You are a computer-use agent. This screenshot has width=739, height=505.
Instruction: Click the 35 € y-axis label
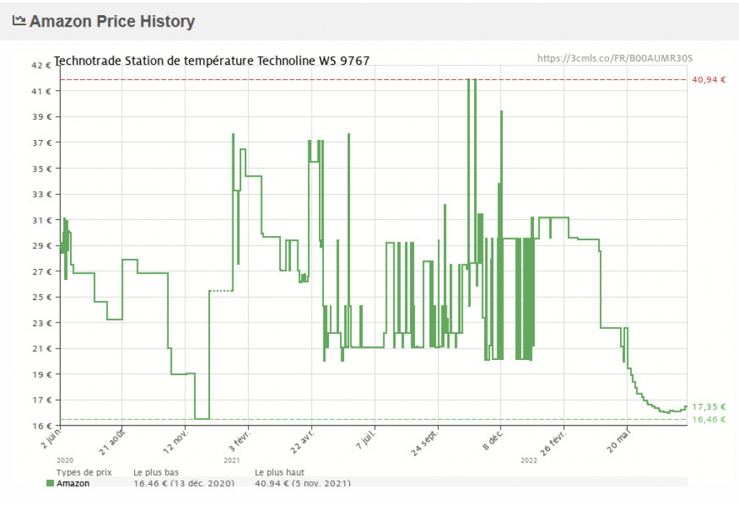(41, 169)
